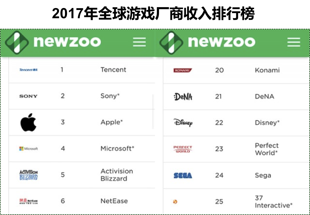Viewport: 310px width, 215px height.
Task: Click the Apple logo icon
Action: point(28,122)
